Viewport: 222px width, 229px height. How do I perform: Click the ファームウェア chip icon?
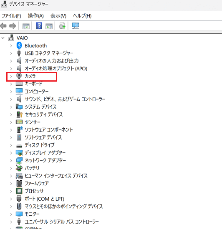19,183
